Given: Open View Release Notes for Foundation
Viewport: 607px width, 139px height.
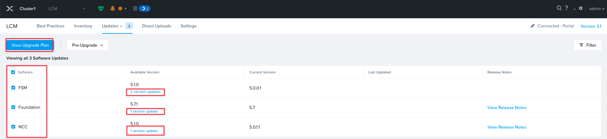Looking at the screenshot, I should pyautogui.click(x=507, y=107).
